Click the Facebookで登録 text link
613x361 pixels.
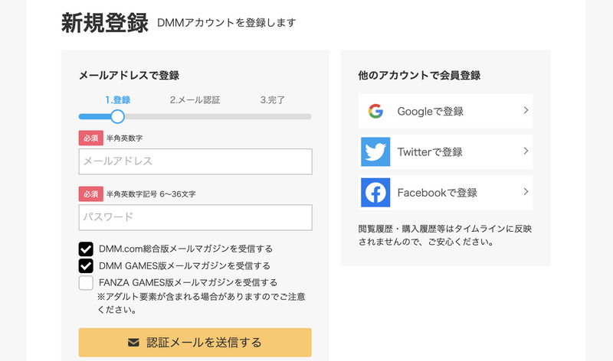point(437,193)
